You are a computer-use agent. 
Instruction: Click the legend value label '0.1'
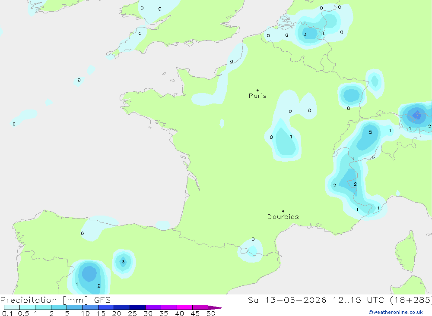(x=7, y=313)
